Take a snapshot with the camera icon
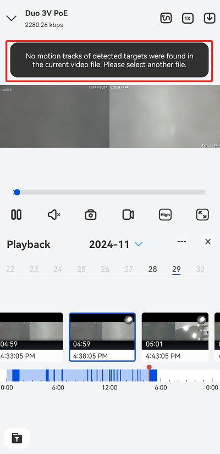The image size is (220, 454). (91, 215)
